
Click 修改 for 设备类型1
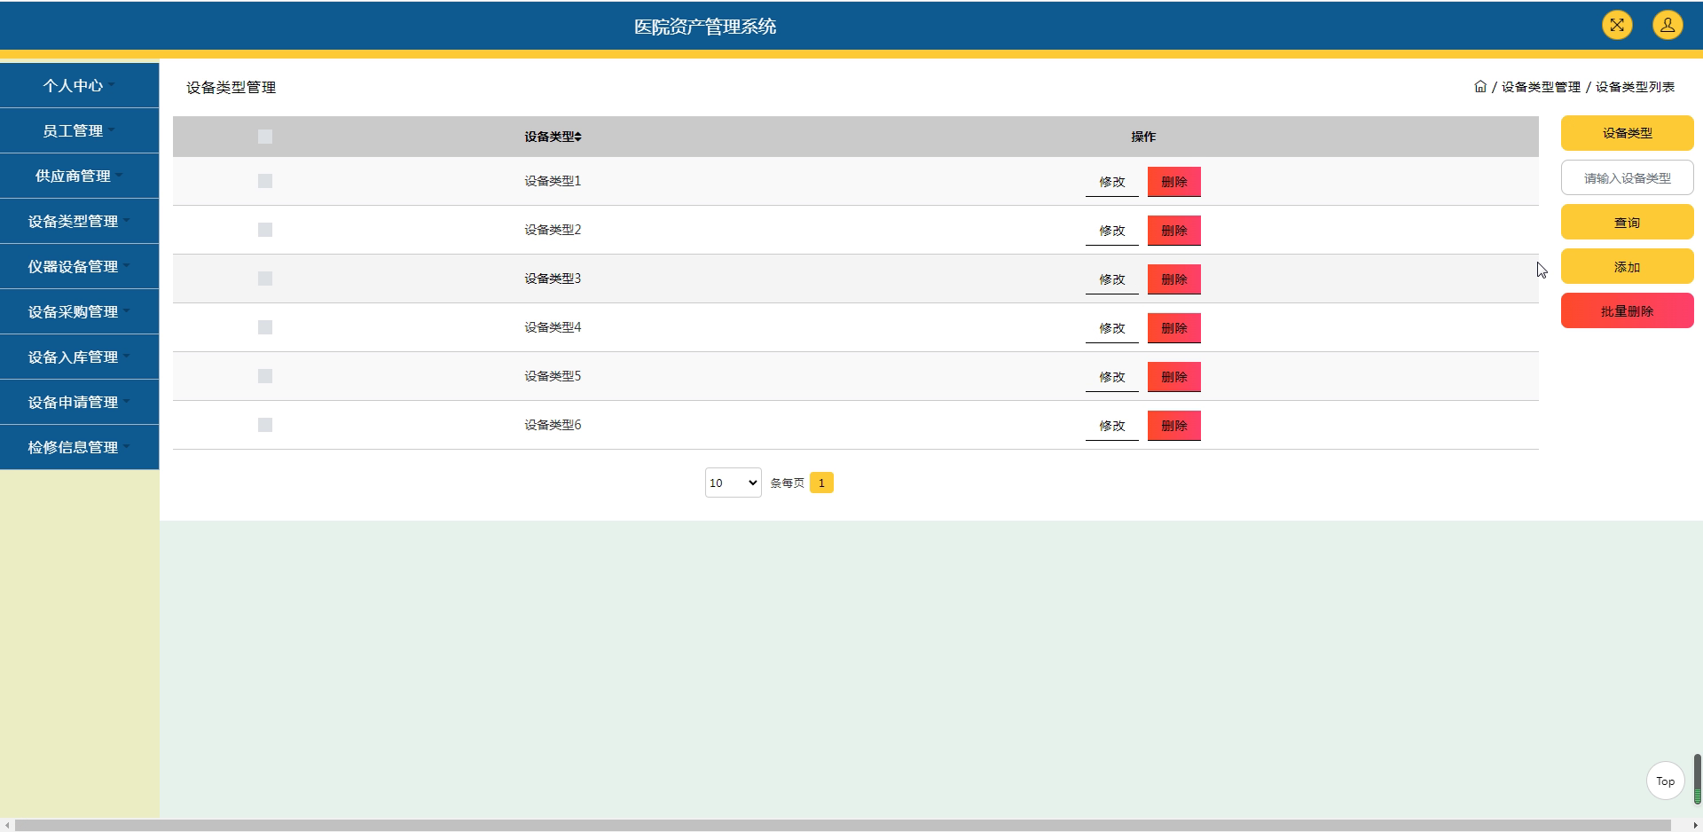(1112, 182)
